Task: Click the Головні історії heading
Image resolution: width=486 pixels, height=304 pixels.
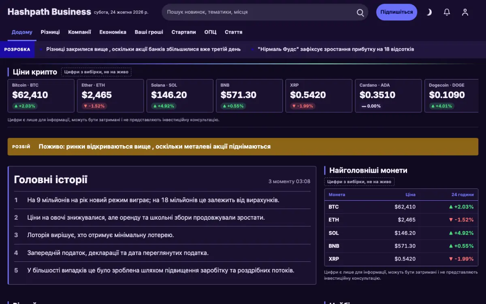Action: 51,180
